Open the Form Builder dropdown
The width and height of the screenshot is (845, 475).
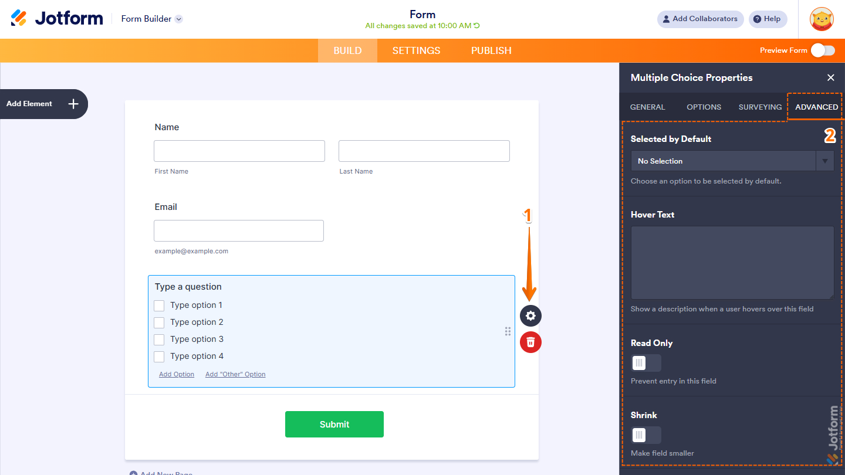(152, 19)
